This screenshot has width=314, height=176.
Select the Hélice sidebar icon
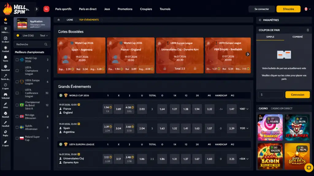point(6,30)
